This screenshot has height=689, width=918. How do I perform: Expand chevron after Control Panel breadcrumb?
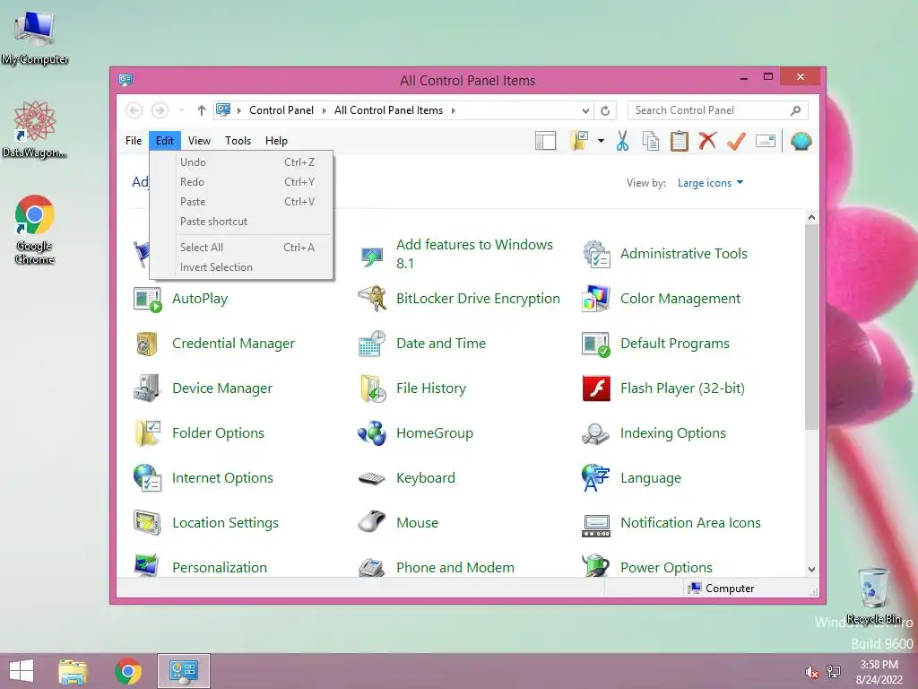coord(324,110)
